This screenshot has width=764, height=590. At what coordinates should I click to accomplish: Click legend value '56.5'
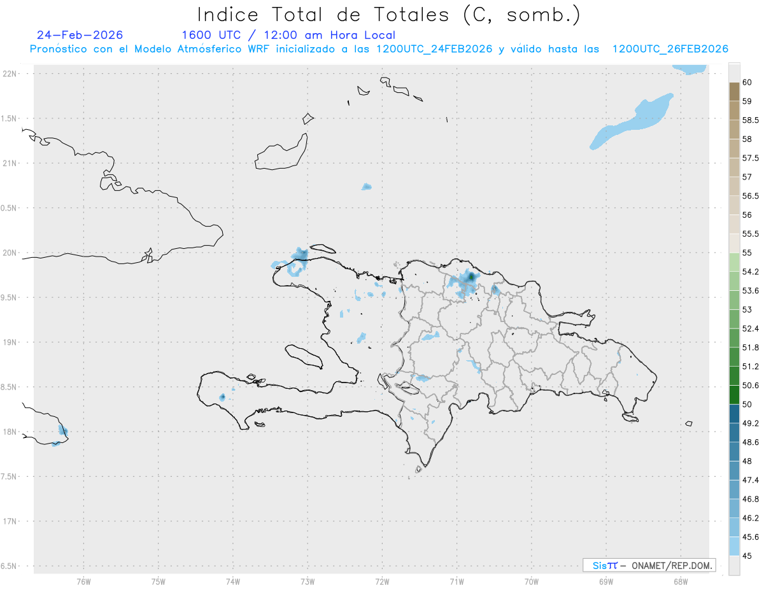pyautogui.click(x=751, y=195)
